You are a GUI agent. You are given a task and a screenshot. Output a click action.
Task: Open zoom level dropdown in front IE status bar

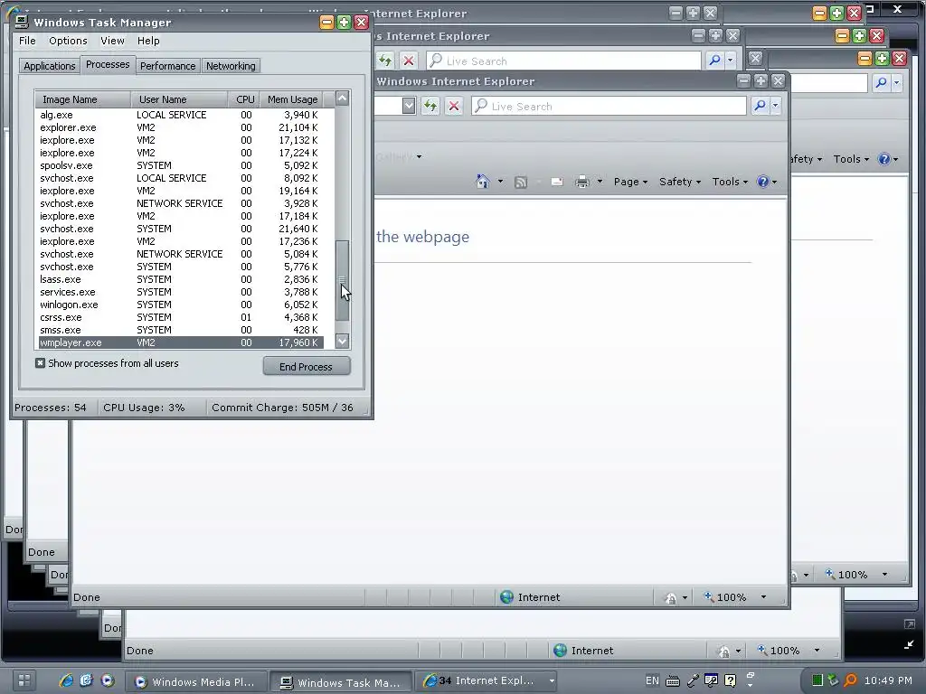coord(763,597)
